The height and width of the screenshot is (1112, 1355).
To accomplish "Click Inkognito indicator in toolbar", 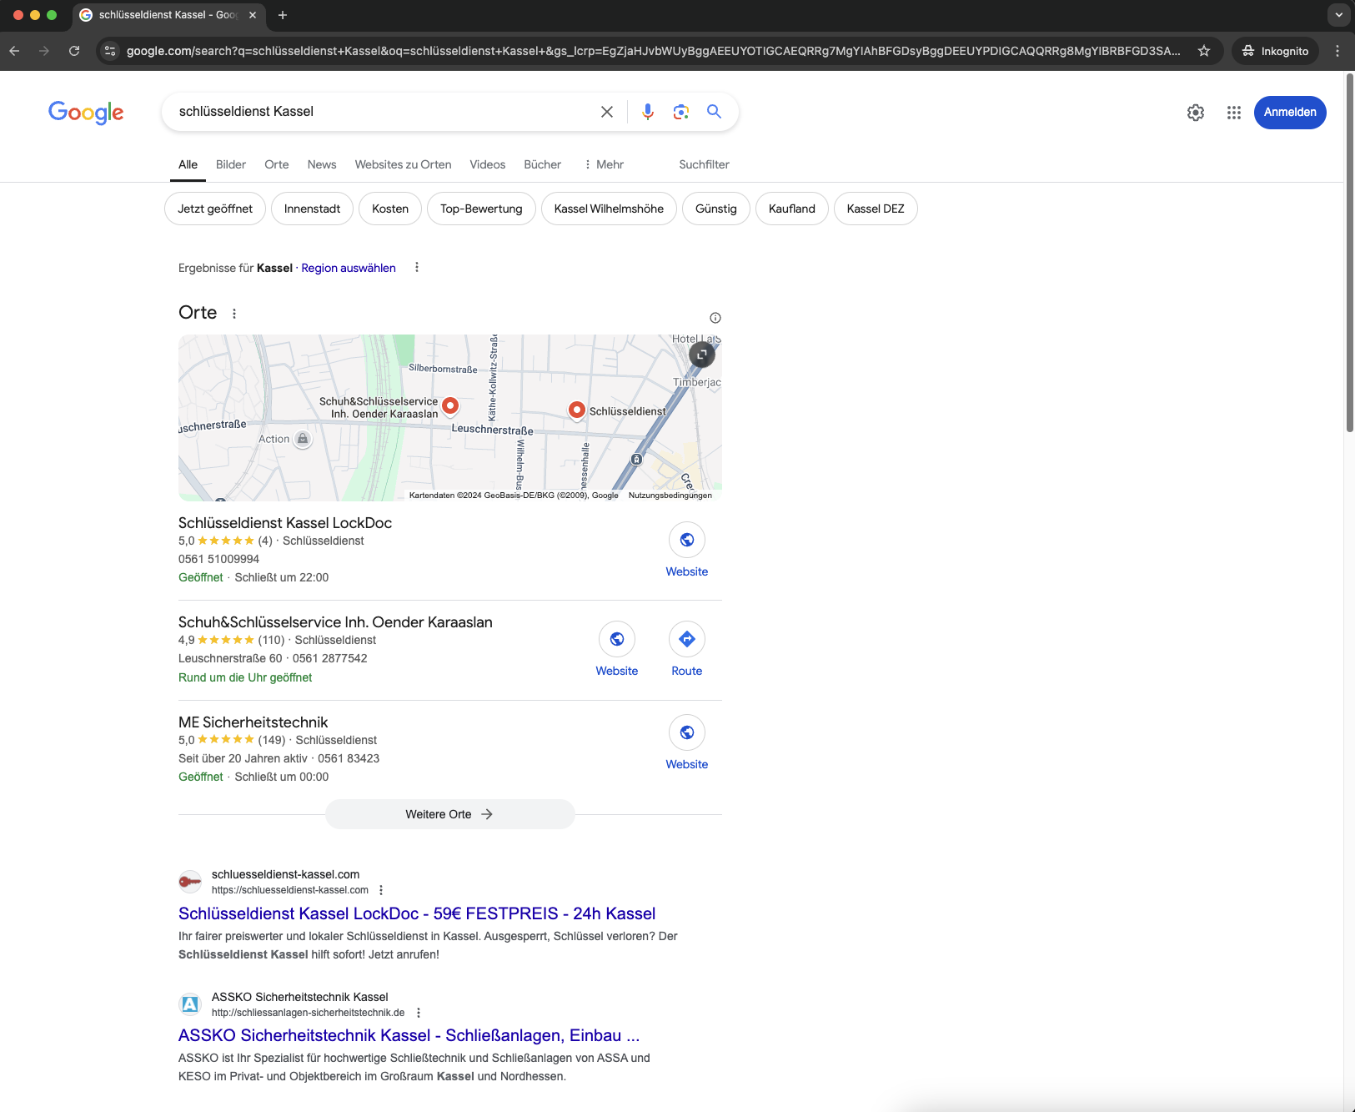I will pyautogui.click(x=1276, y=51).
